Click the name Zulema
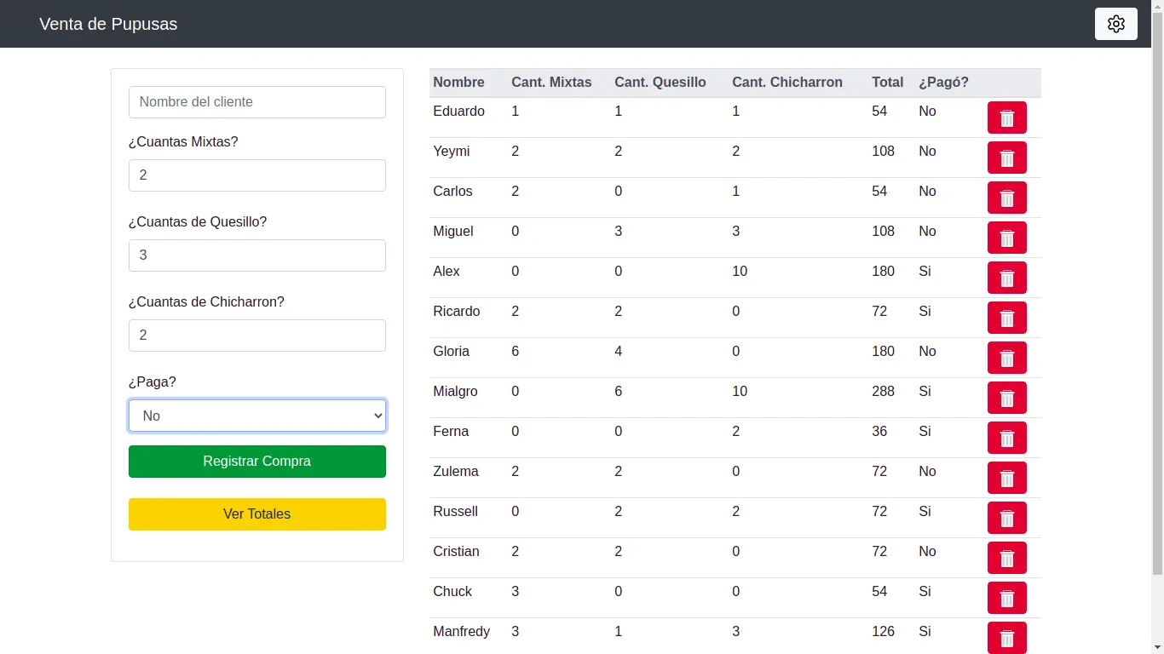 pyautogui.click(x=456, y=472)
